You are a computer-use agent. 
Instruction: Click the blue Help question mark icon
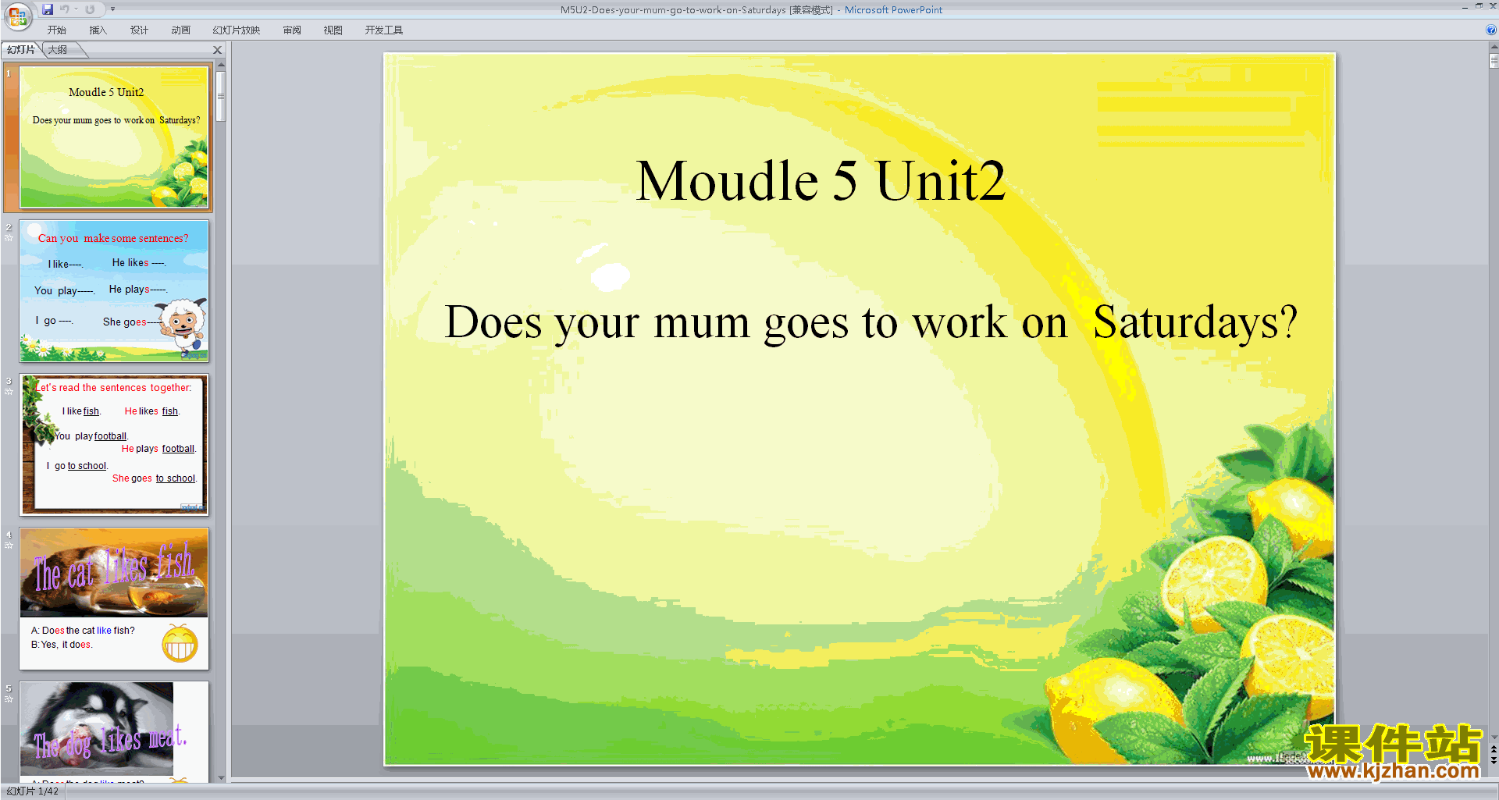click(1490, 30)
